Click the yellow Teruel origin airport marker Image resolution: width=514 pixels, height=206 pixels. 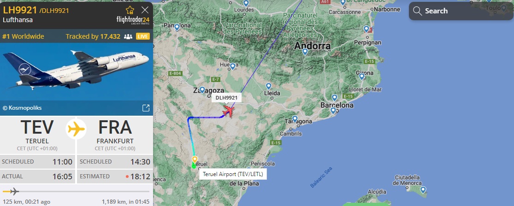(x=195, y=159)
